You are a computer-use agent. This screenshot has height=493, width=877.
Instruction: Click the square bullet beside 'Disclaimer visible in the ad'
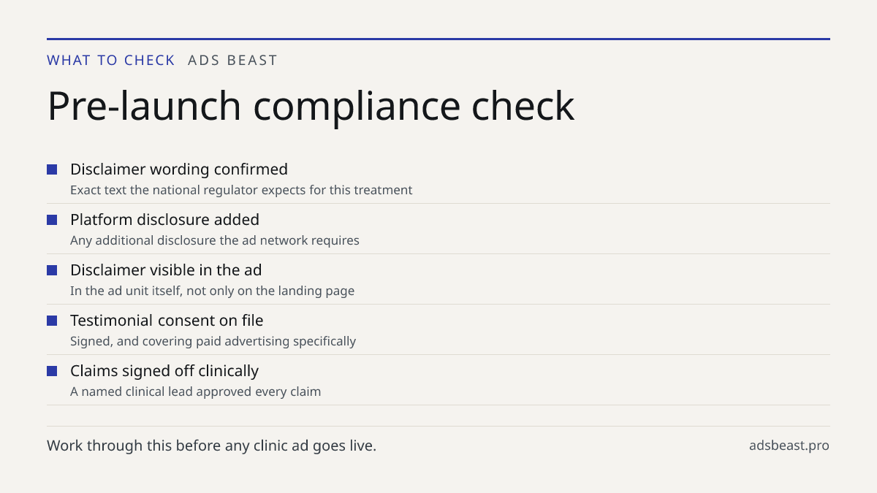[x=52, y=270]
